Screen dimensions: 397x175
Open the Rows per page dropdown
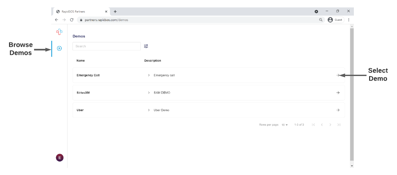[285, 125]
